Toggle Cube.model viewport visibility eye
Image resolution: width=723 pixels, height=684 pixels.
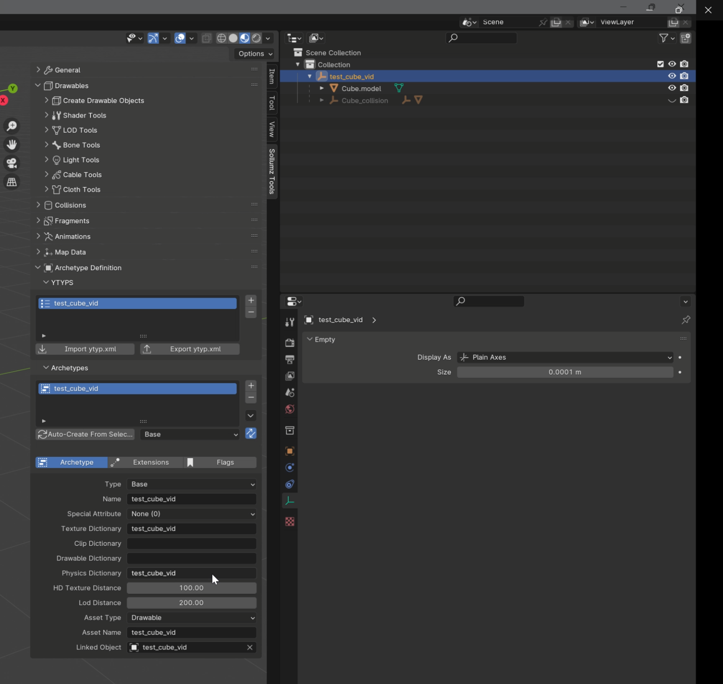[x=672, y=88]
